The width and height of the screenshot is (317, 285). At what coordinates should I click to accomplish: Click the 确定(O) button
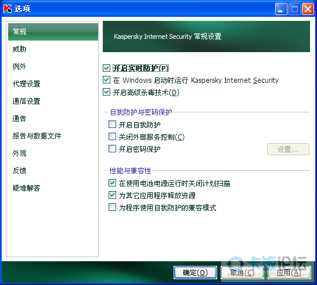tap(195, 273)
